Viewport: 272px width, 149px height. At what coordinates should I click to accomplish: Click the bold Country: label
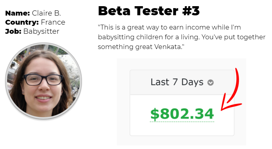click(22, 22)
